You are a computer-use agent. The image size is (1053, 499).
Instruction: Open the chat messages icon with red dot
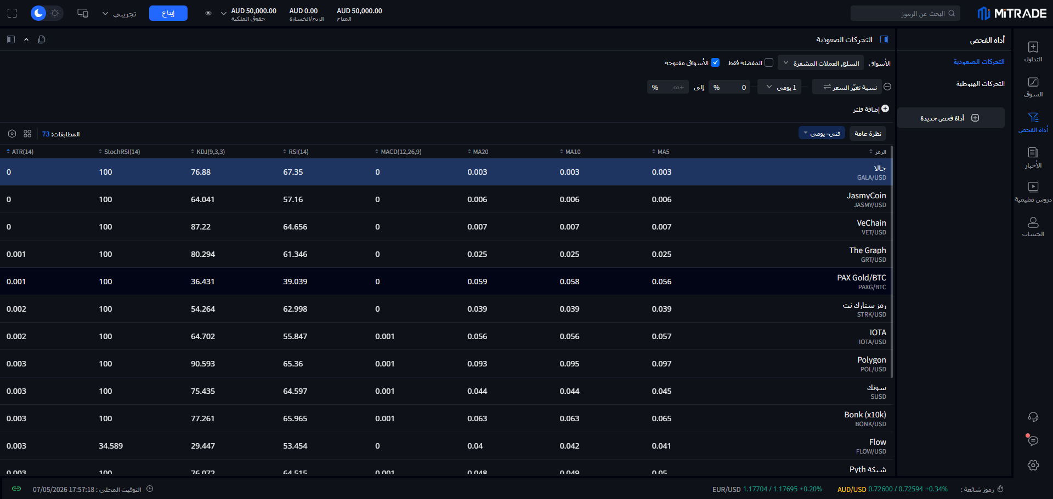(1033, 440)
